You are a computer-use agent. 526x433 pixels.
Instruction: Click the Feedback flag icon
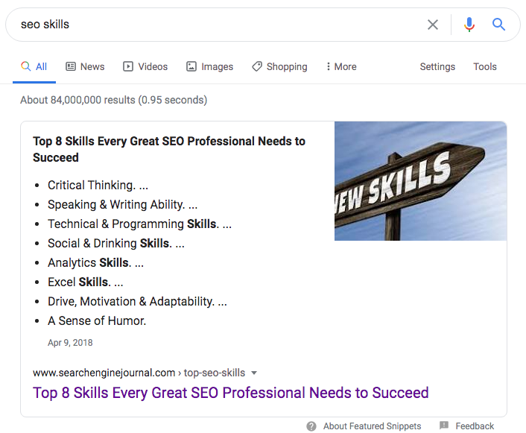point(444,426)
